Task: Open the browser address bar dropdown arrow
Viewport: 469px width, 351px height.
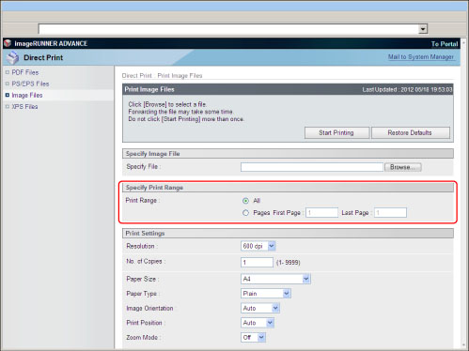Action: [423, 29]
